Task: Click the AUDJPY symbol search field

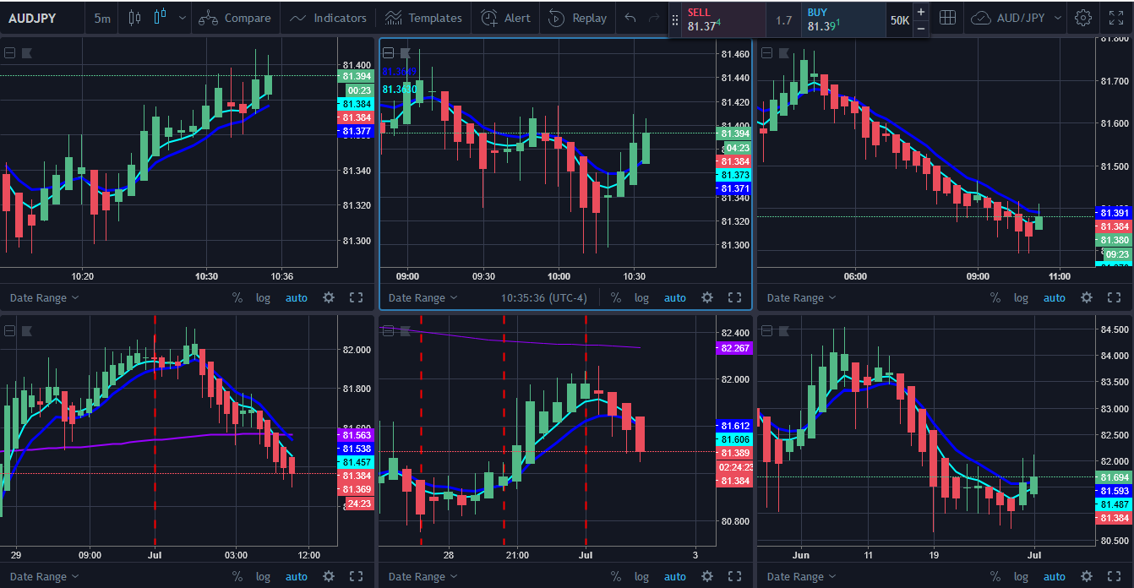Action: click(34, 18)
